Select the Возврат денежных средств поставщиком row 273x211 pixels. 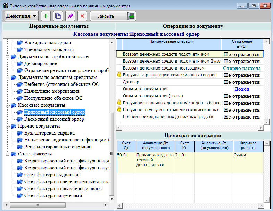190,68
